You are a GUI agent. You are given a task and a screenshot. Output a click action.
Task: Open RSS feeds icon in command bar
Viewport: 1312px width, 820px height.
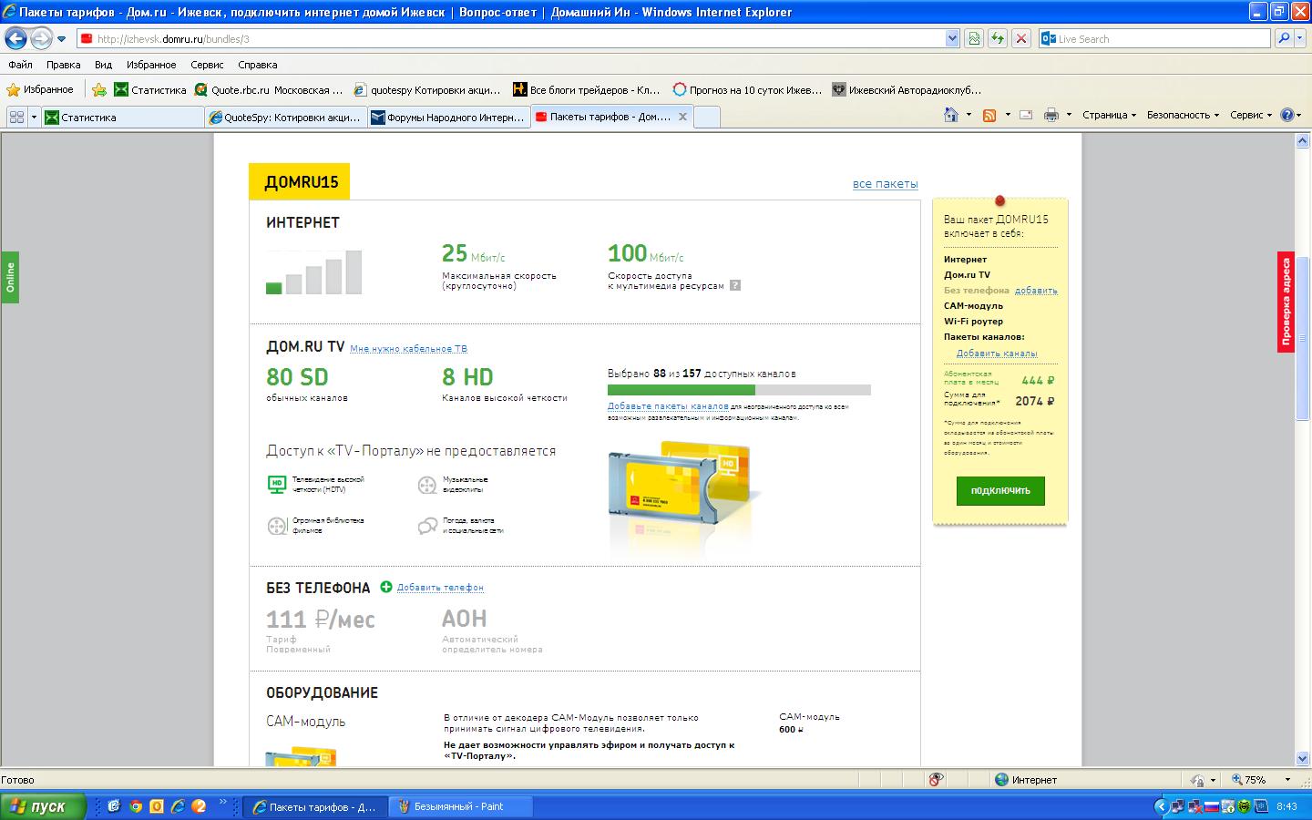989,115
